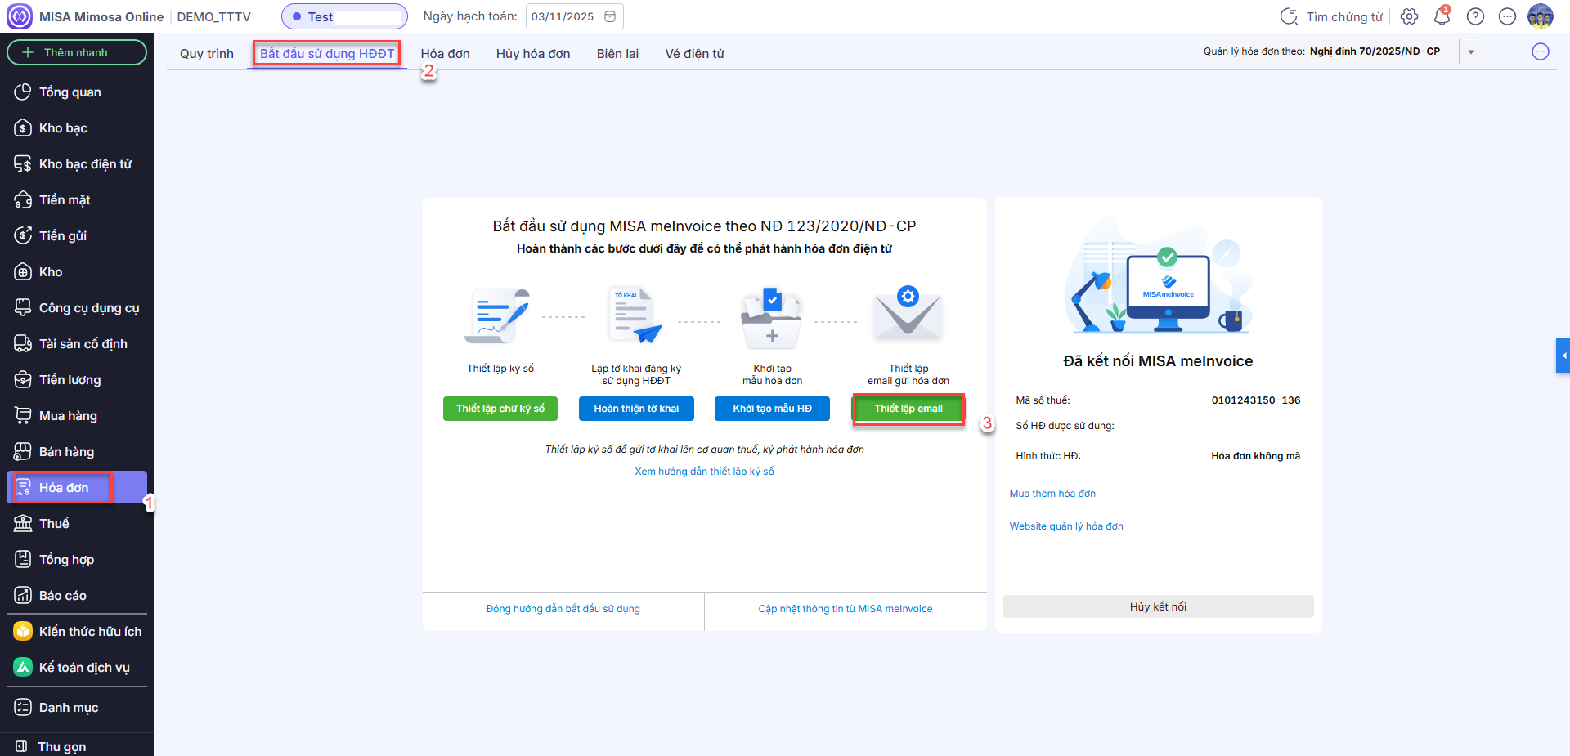Click the Khởi tạo mẫu hóa đơn illustration
Viewport: 1570px width, 756px height.
772,319
